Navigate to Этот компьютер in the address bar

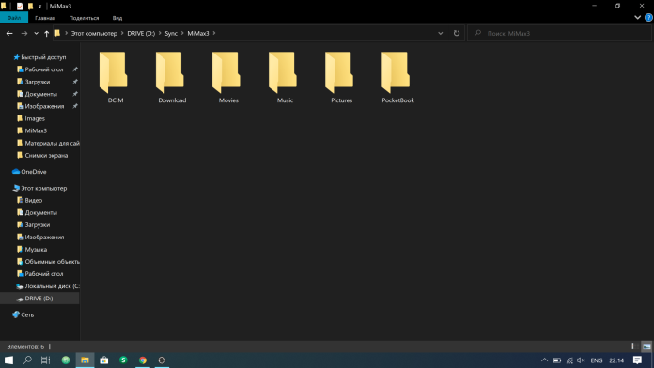[x=94, y=33]
